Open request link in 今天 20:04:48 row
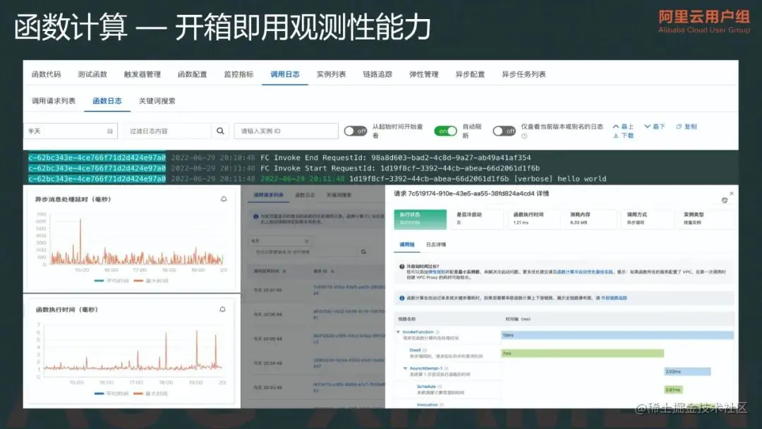This screenshot has width=762, height=429. [349, 363]
